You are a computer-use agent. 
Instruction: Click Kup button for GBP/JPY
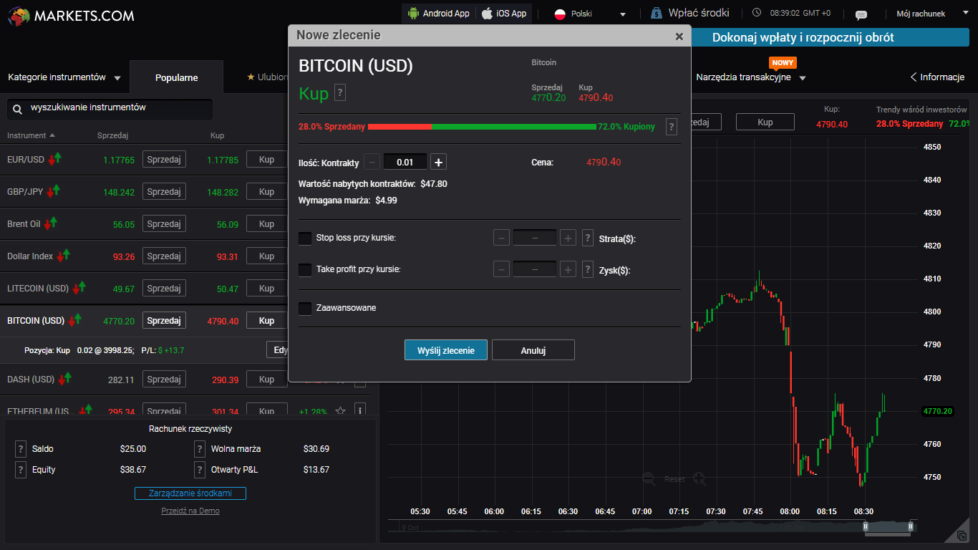tap(266, 192)
